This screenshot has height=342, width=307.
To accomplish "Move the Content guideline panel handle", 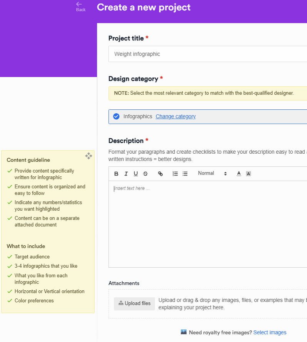I will [88, 156].
